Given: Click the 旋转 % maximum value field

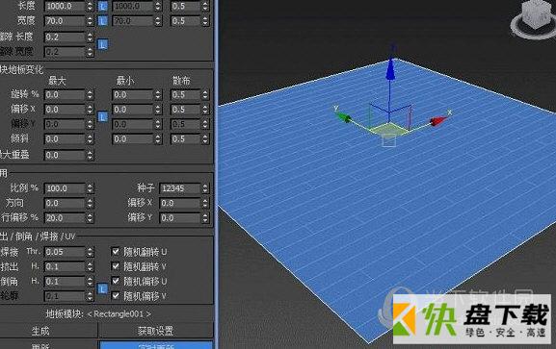Looking at the screenshot, I should click(65, 94).
